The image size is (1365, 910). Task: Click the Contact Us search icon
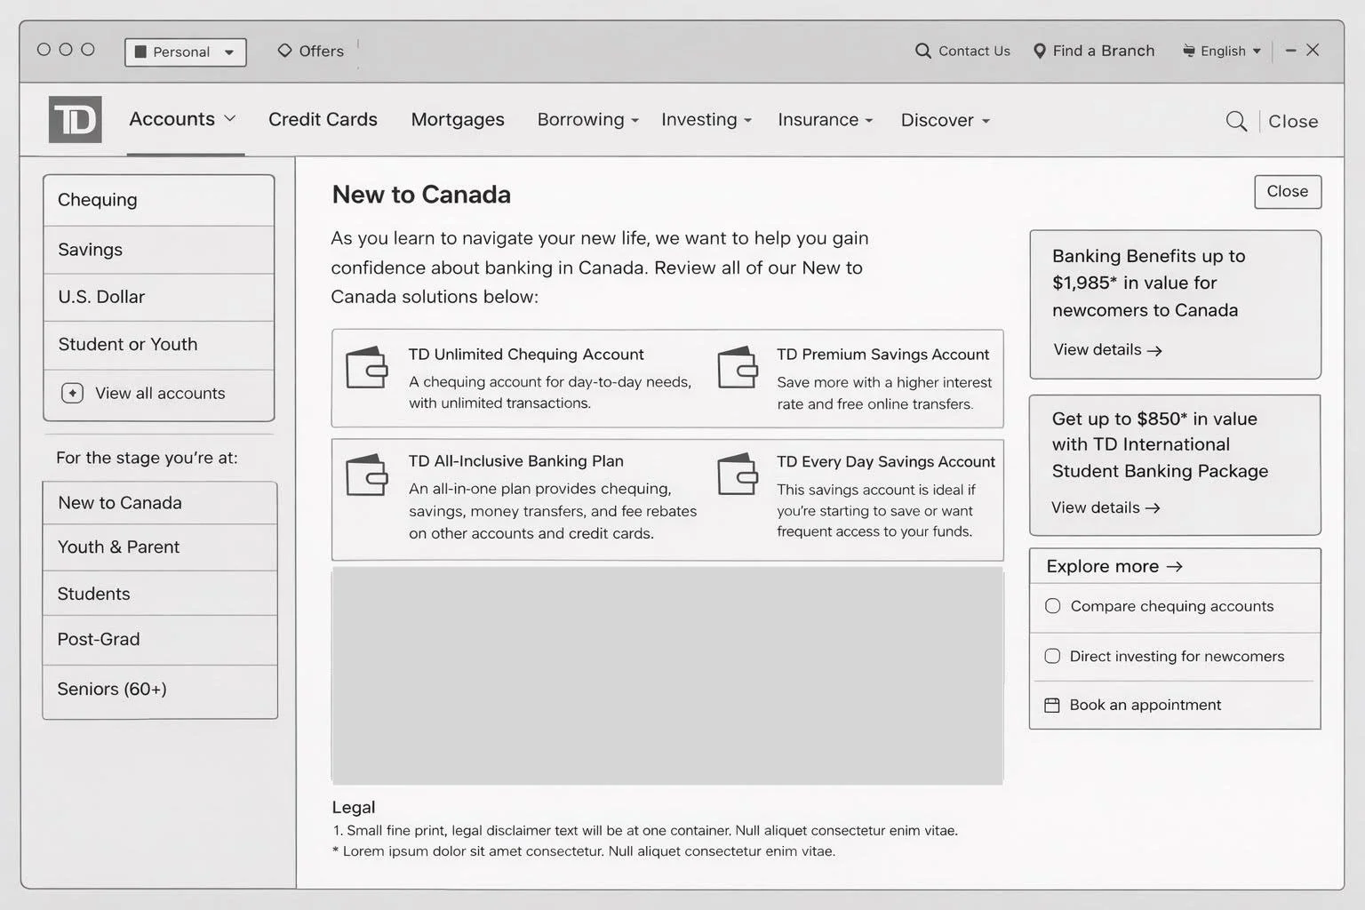[923, 51]
